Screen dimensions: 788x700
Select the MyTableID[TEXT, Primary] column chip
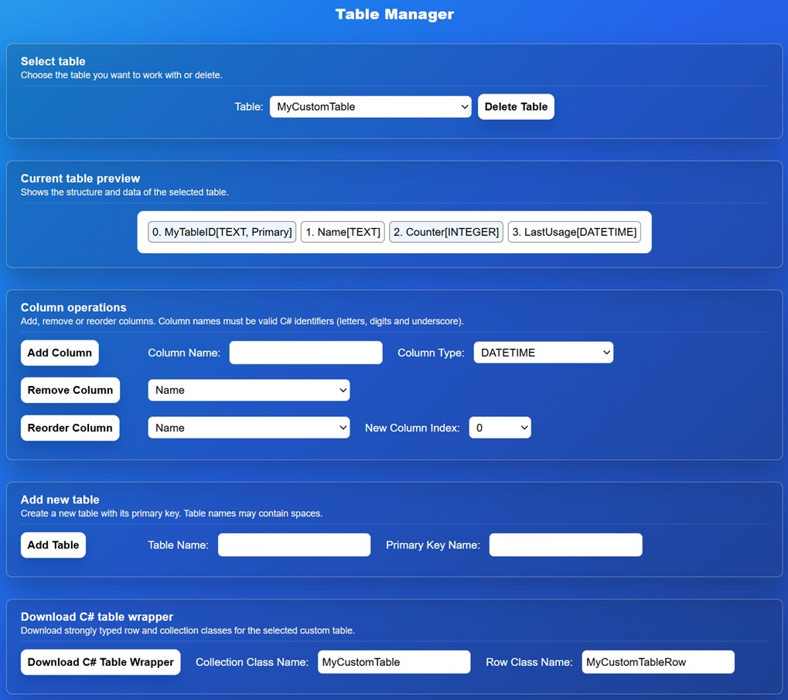[x=222, y=232]
